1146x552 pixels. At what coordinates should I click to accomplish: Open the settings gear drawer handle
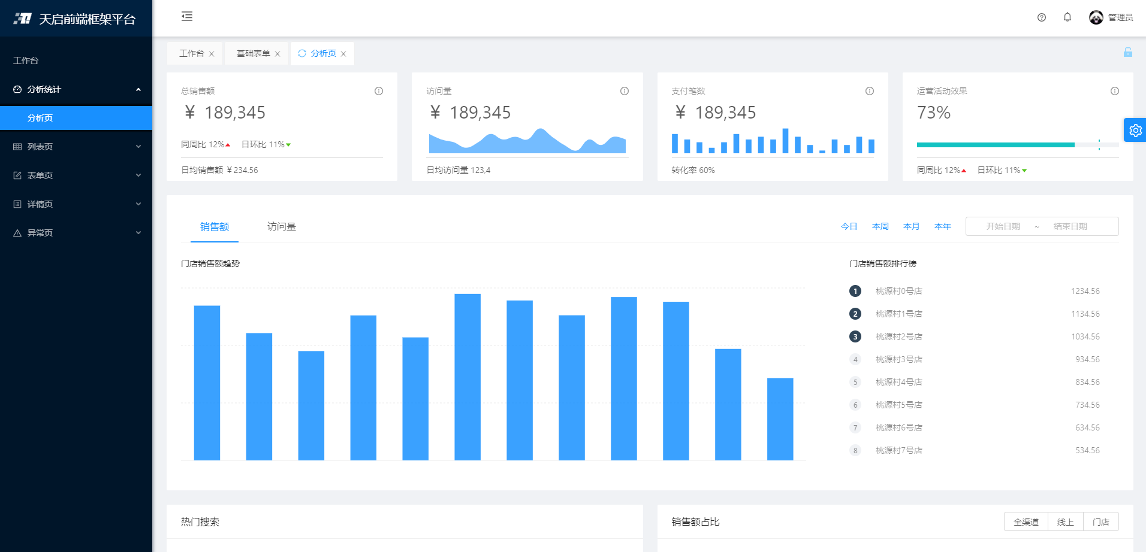tap(1135, 130)
